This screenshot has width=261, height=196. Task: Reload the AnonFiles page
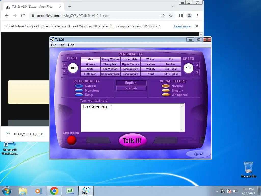[x=23, y=16]
